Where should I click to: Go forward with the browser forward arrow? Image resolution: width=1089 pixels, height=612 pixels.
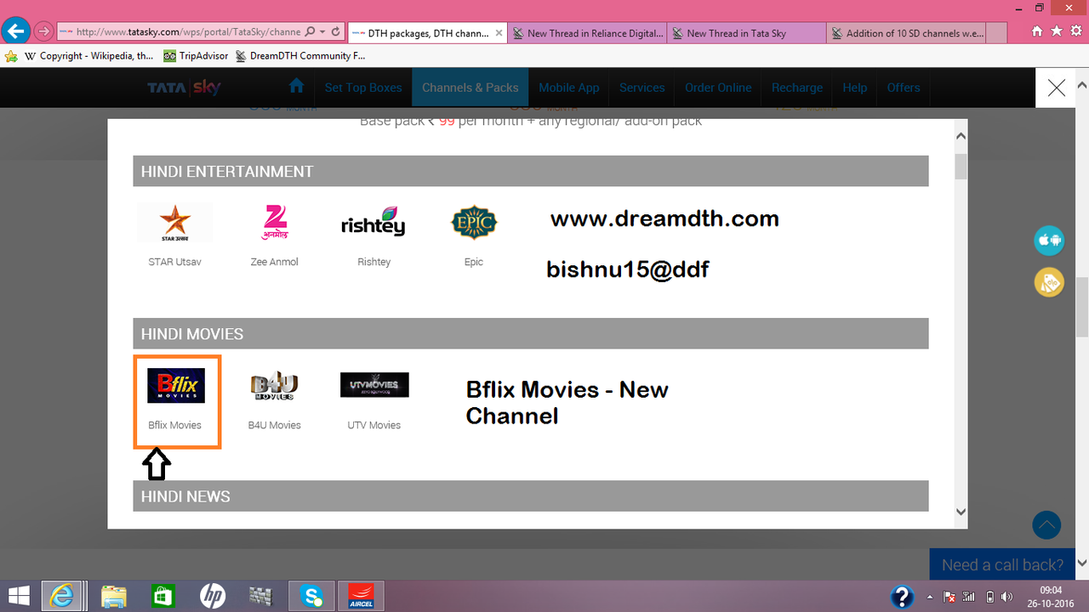click(44, 32)
